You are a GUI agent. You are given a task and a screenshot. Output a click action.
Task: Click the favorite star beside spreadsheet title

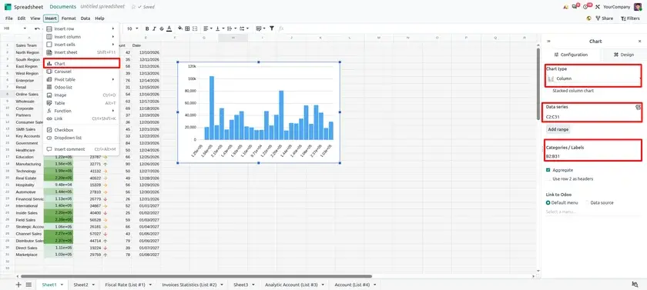[x=133, y=7]
